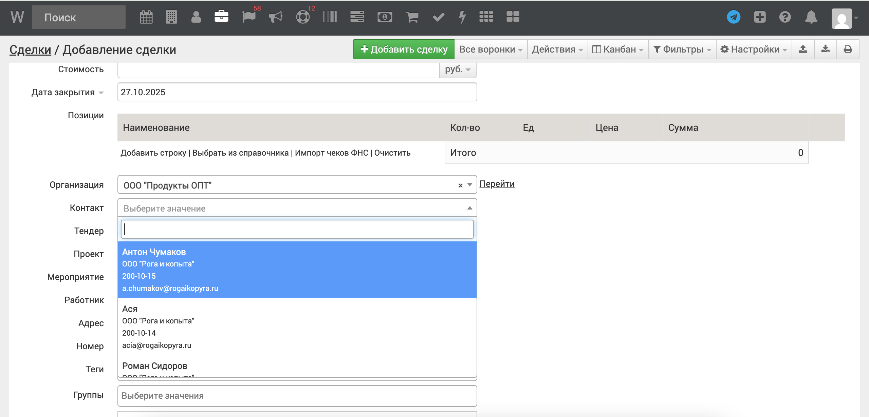Open Telegram icon in top bar

734,17
